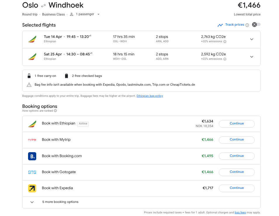Continue booking with Booking.com

click(237, 156)
